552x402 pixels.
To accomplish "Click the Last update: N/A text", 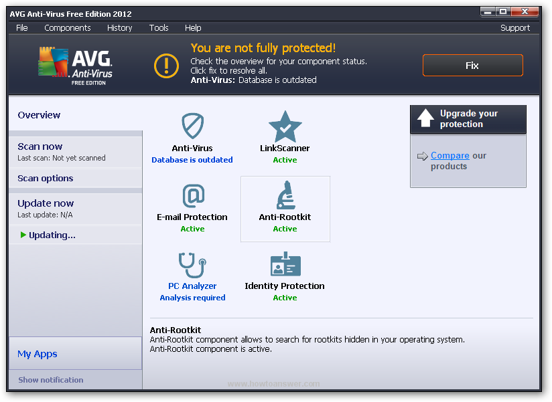I will [45, 215].
